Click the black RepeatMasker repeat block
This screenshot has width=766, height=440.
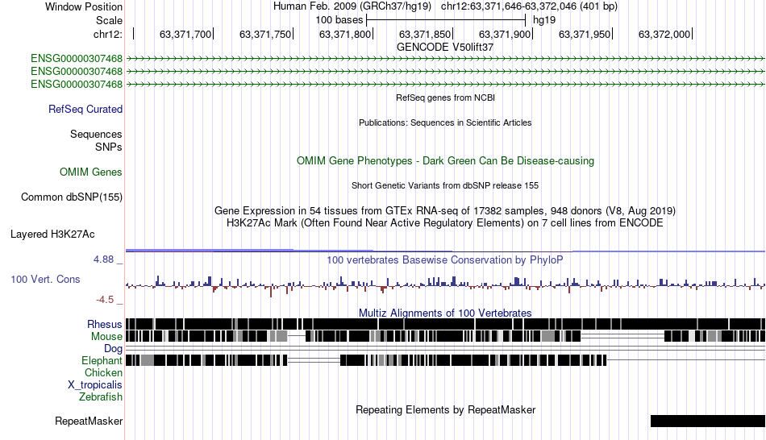708,421
